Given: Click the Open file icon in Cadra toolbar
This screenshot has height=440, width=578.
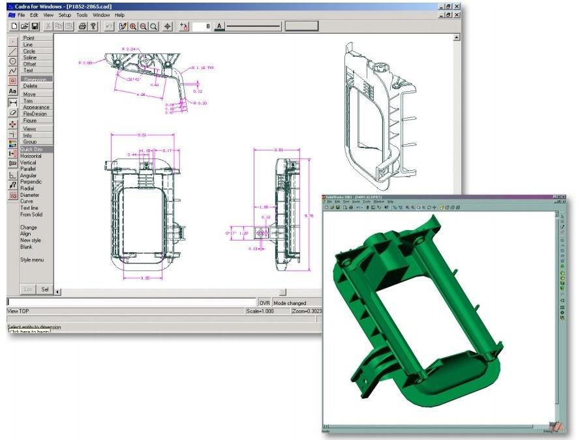Looking at the screenshot, I should (24, 26).
